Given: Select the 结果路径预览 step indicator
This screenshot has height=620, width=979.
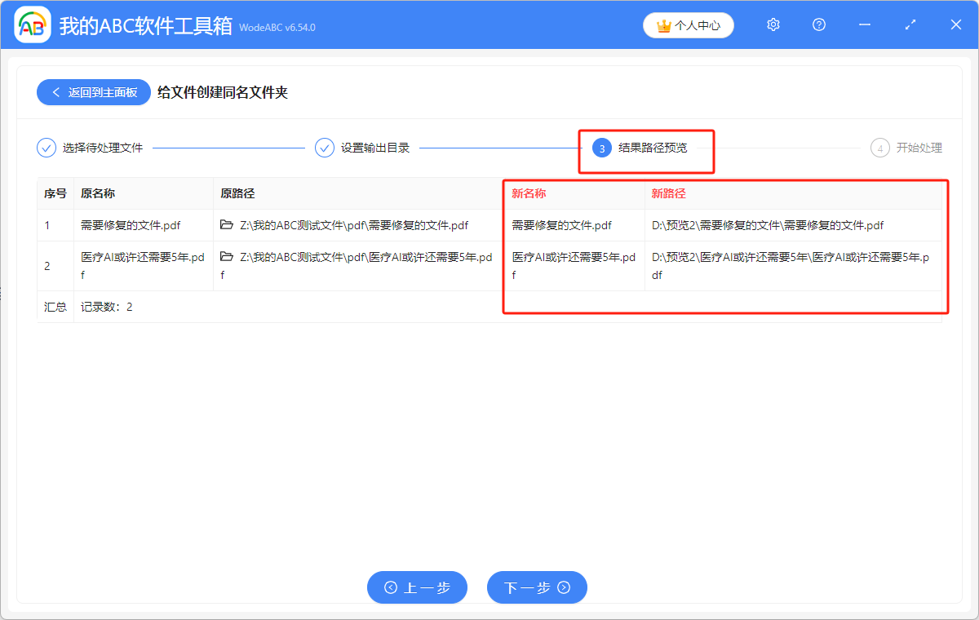Looking at the screenshot, I should click(x=601, y=148).
